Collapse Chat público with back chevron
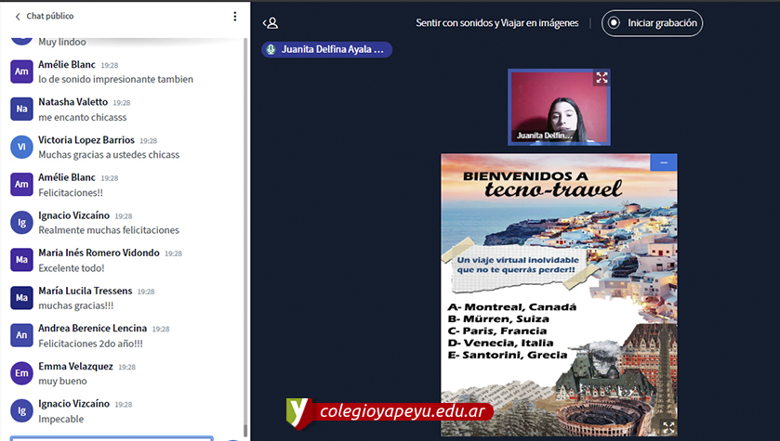 pos(17,17)
